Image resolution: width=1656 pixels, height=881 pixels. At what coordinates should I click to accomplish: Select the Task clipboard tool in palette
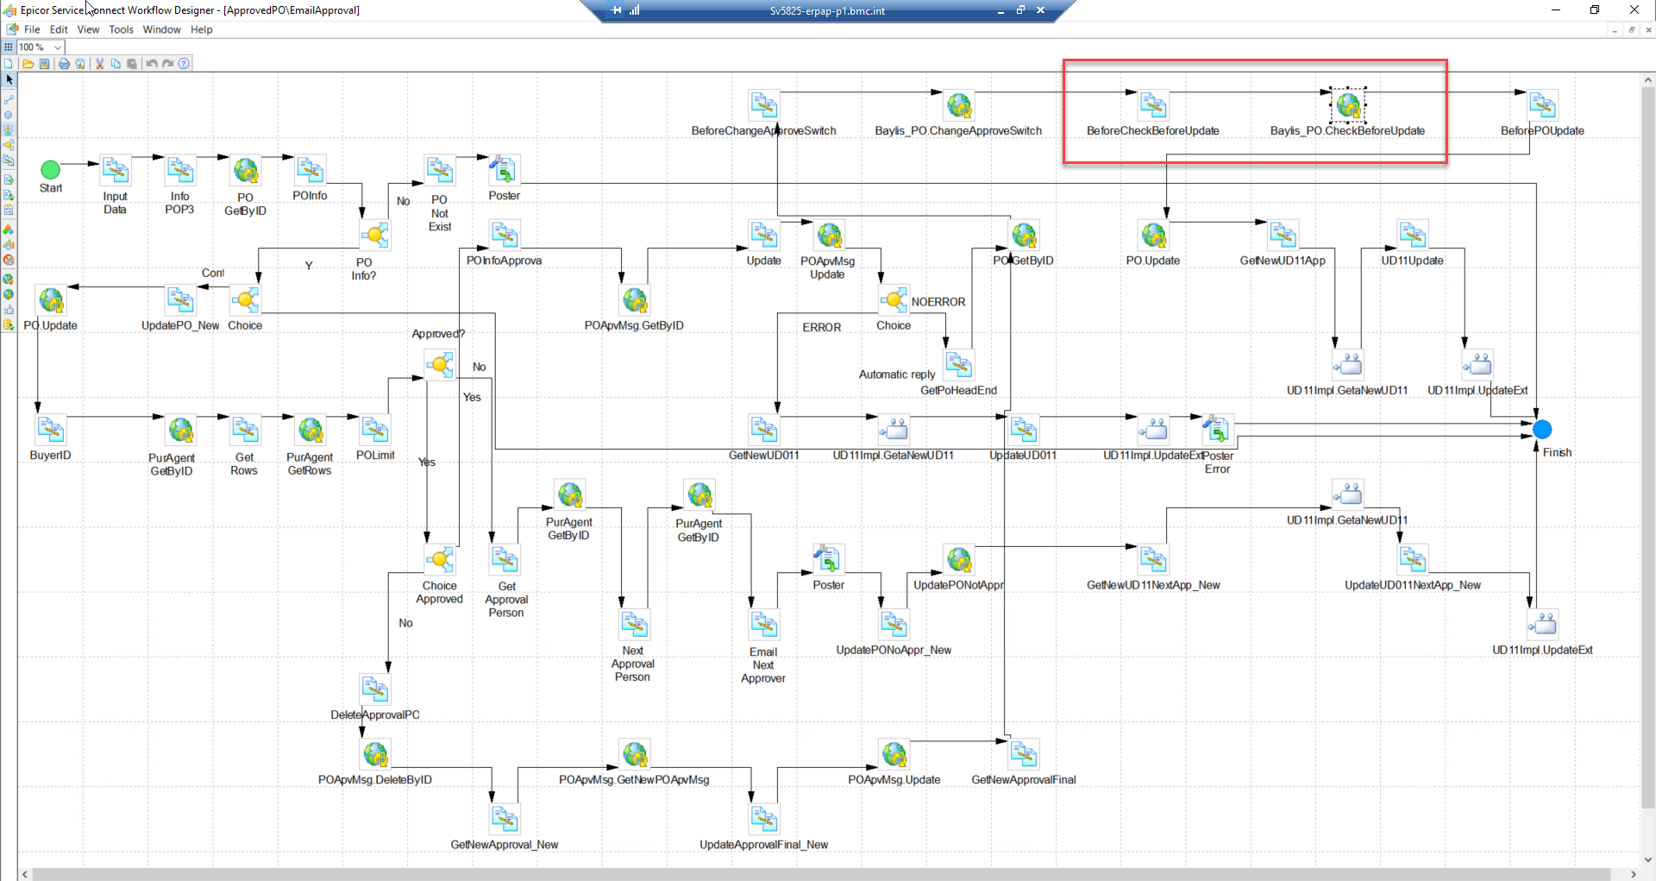9,210
